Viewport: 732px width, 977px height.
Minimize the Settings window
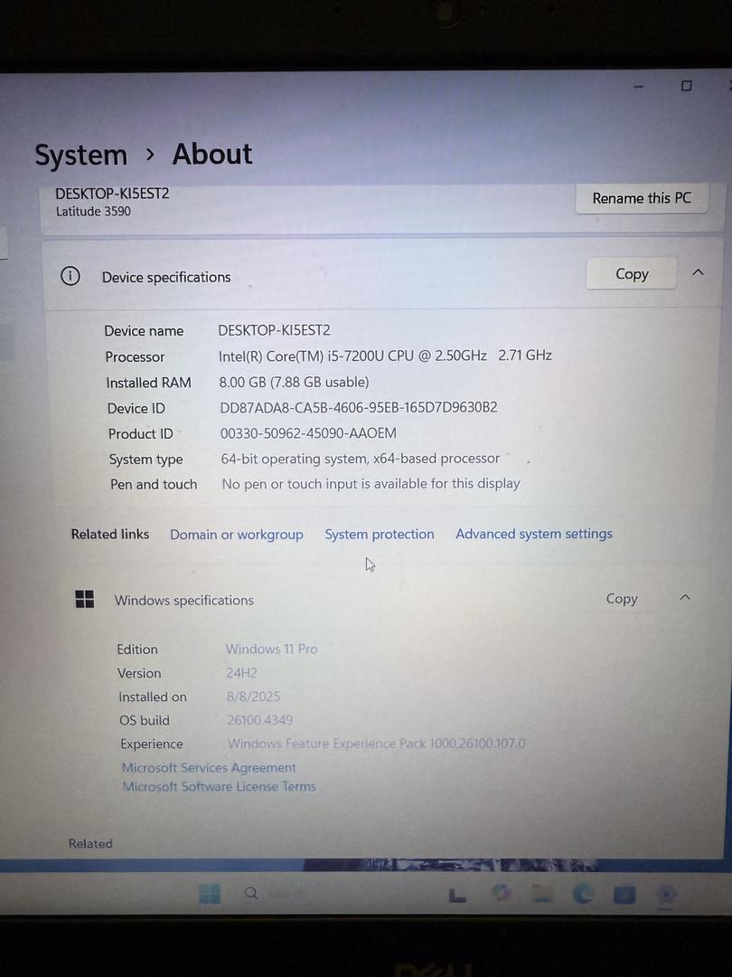(x=638, y=87)
